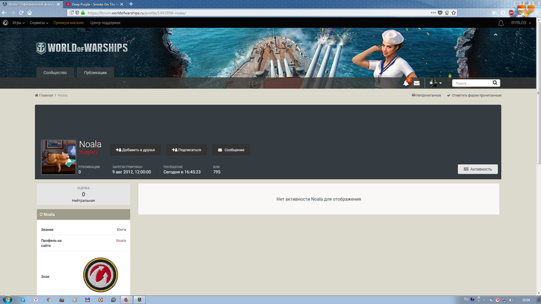The height and width of the screenshot is (304, 541).
Task: Expand the Сервисы dropdown menu
Action: (x=39, y=22)
